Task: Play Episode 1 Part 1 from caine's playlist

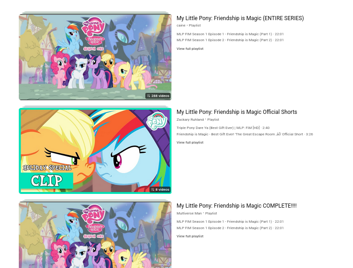Action: (230, 34)
